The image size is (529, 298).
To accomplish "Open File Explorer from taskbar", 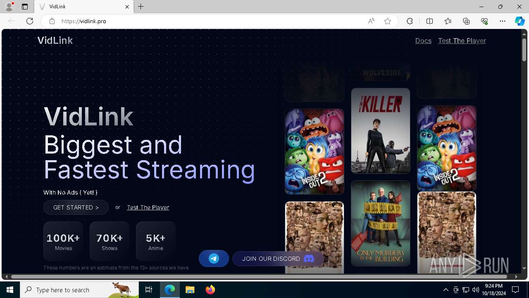I will 190,290.
